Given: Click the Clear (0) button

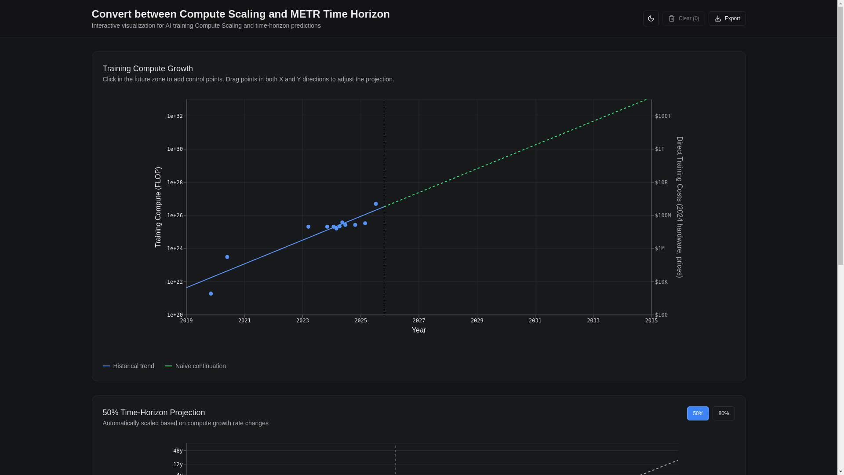Looking at the screenshot, I should coord(684,18).
